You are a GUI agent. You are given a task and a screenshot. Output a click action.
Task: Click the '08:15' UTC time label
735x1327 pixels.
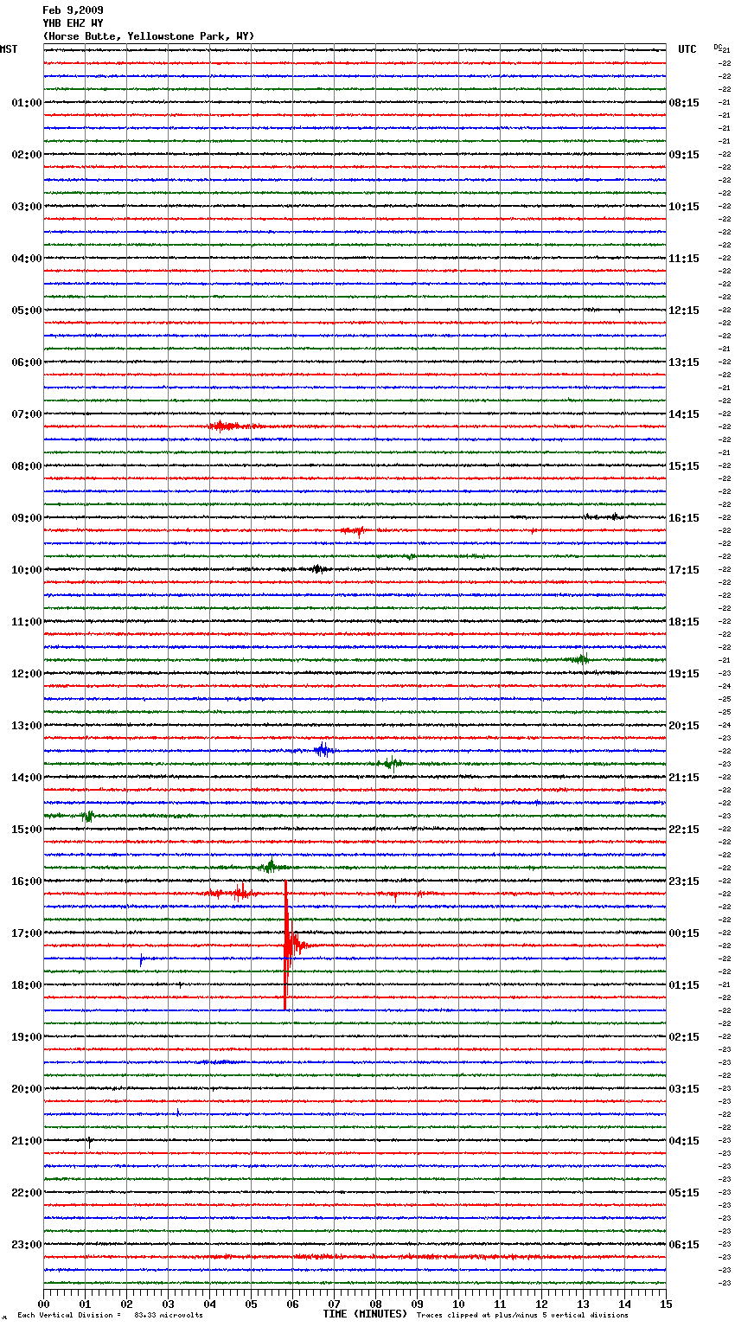coord(684,103)
